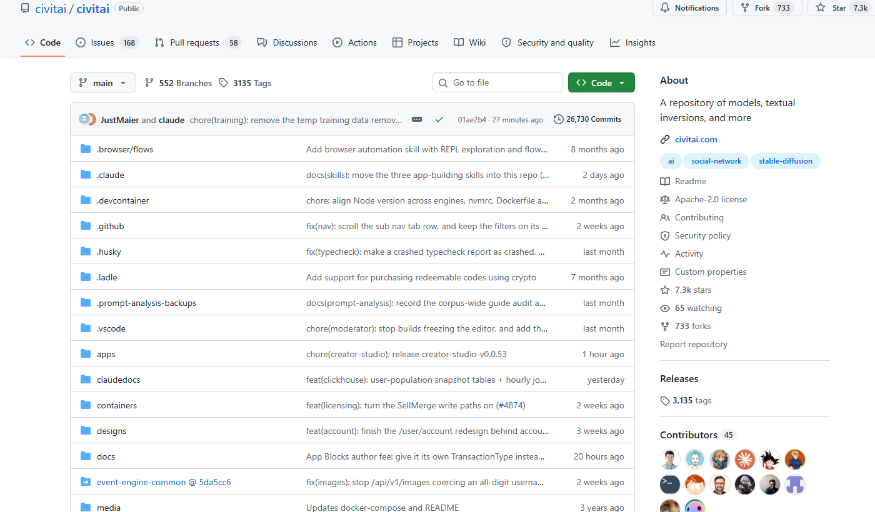875x512 pixels.
Task: Click the watching eye icon
Action: coord(665,308)
